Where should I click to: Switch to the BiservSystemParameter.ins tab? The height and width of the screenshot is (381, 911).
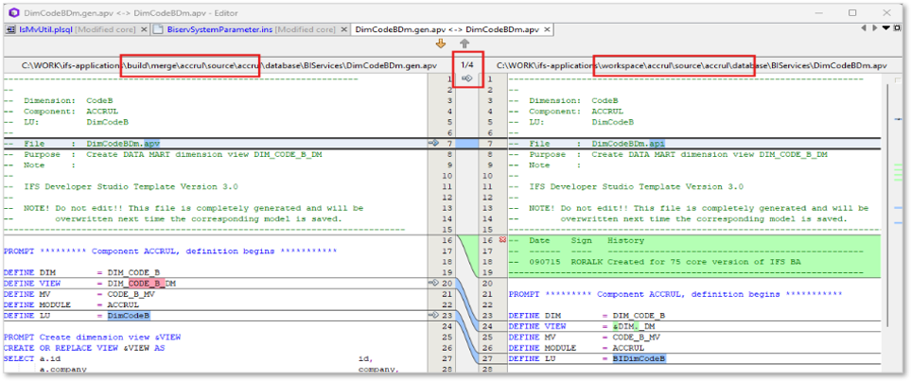[250, 29]
